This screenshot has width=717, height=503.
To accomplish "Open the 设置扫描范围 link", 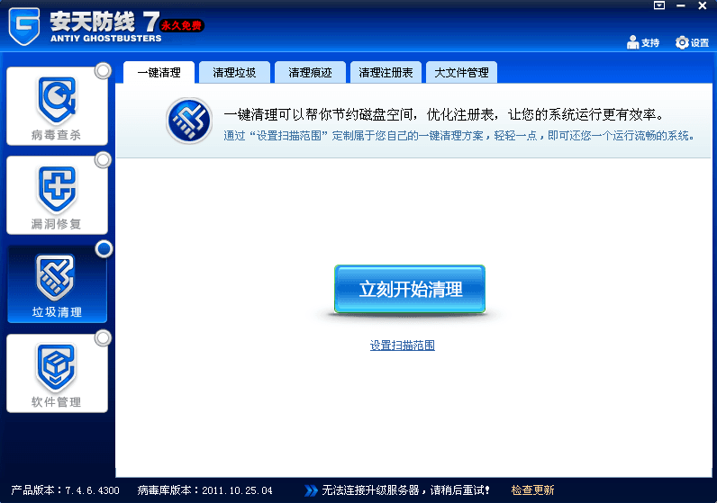I will pyautogui.click(x=403, y=346).
